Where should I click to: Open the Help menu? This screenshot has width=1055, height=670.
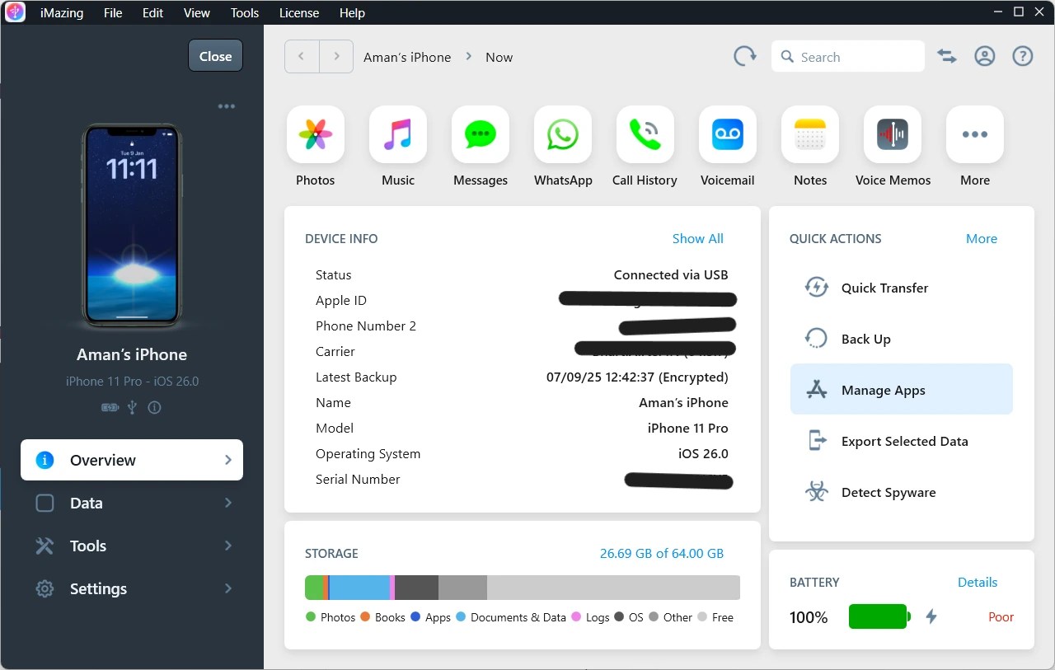click(352, 12)
